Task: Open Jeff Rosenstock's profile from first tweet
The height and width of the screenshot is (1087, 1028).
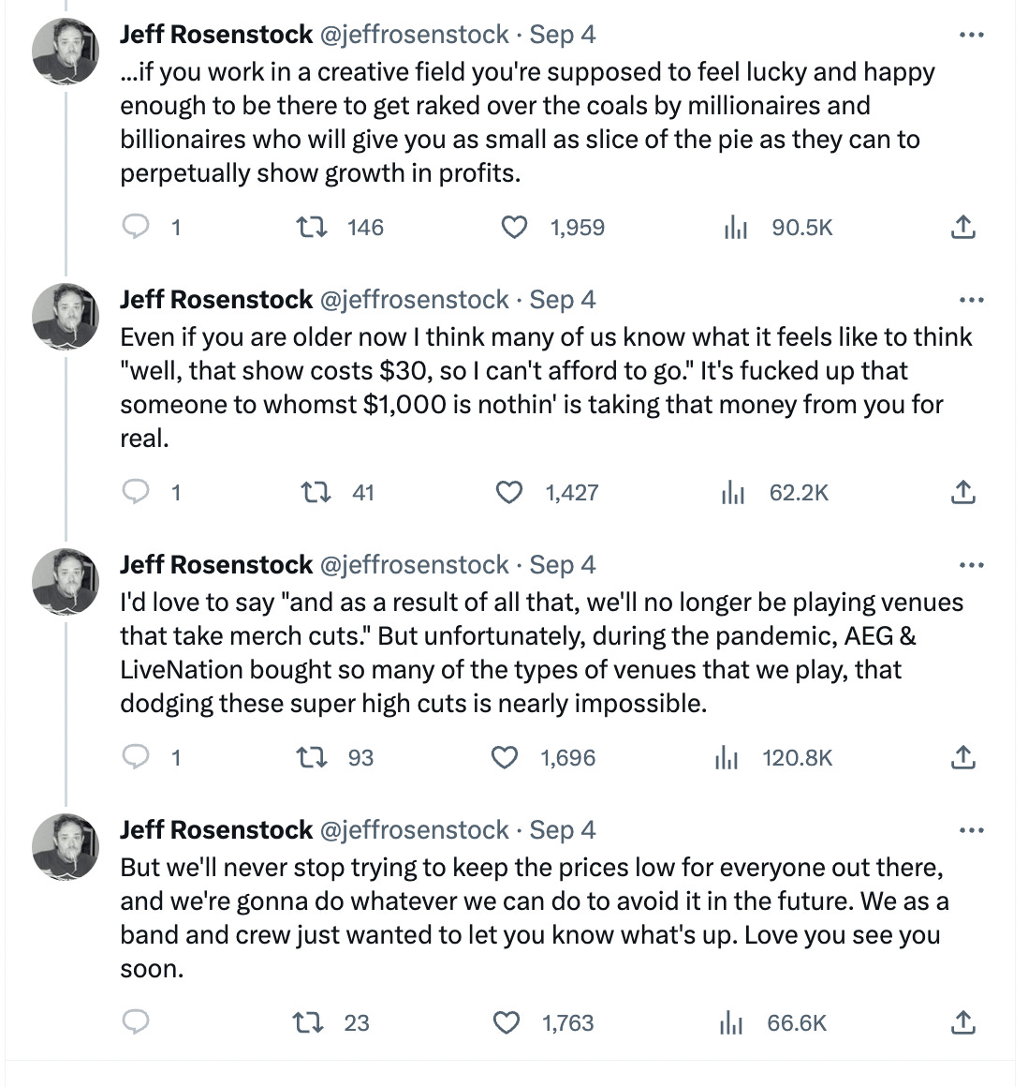Action: tap(216, 35)
